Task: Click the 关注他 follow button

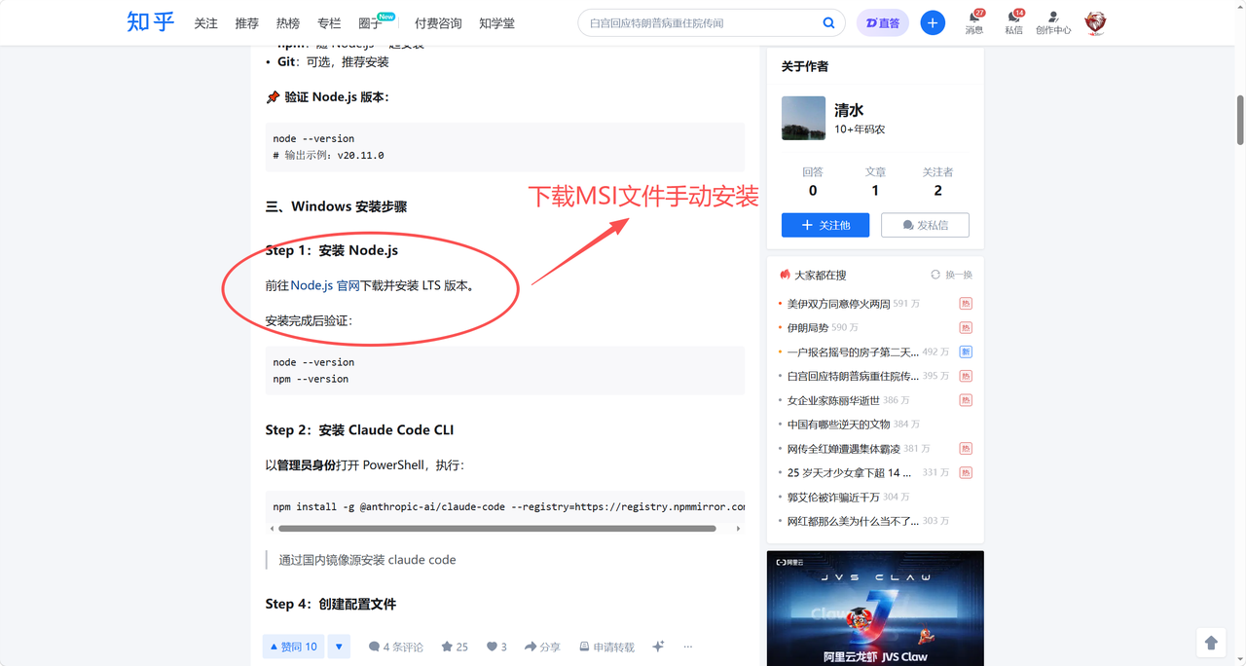Action: pyautogui.click(x=825, y=225)
